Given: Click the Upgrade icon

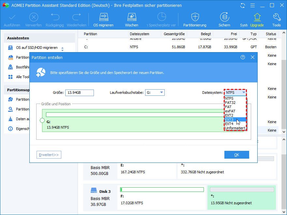Looking at the screenshot, I should 257,17.
